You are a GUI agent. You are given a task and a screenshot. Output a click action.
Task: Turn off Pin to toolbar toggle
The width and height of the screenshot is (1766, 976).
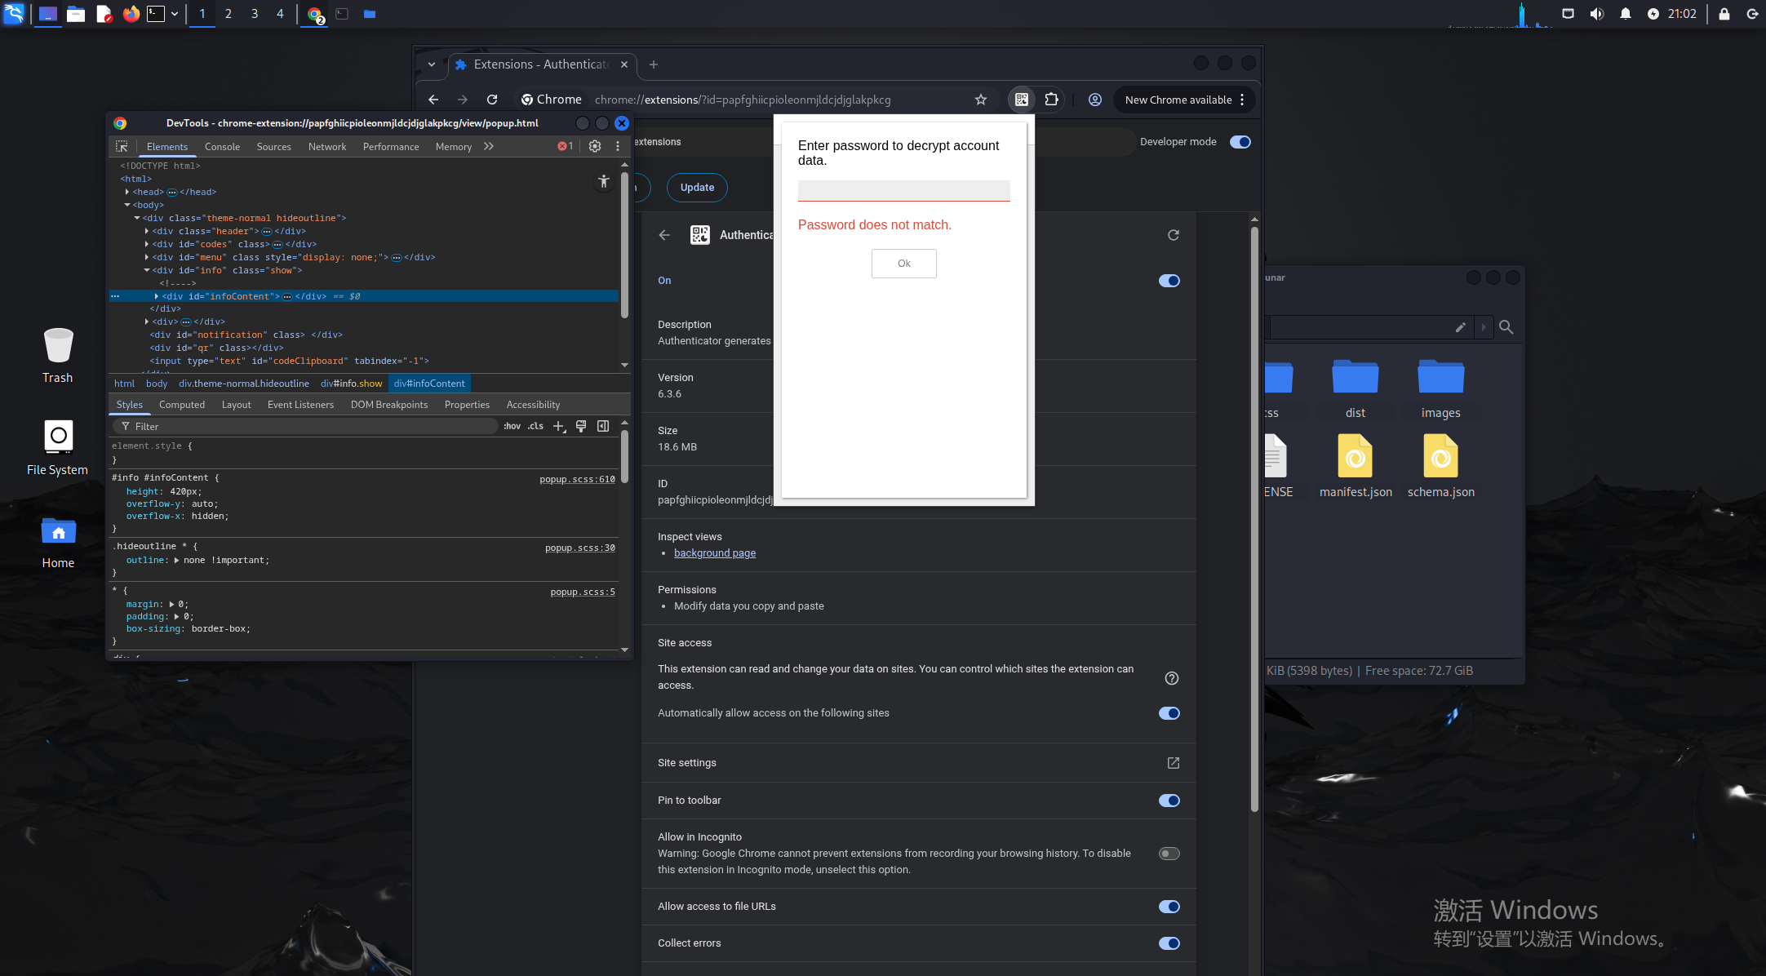pyautogui.click(x=1169, y=801)
